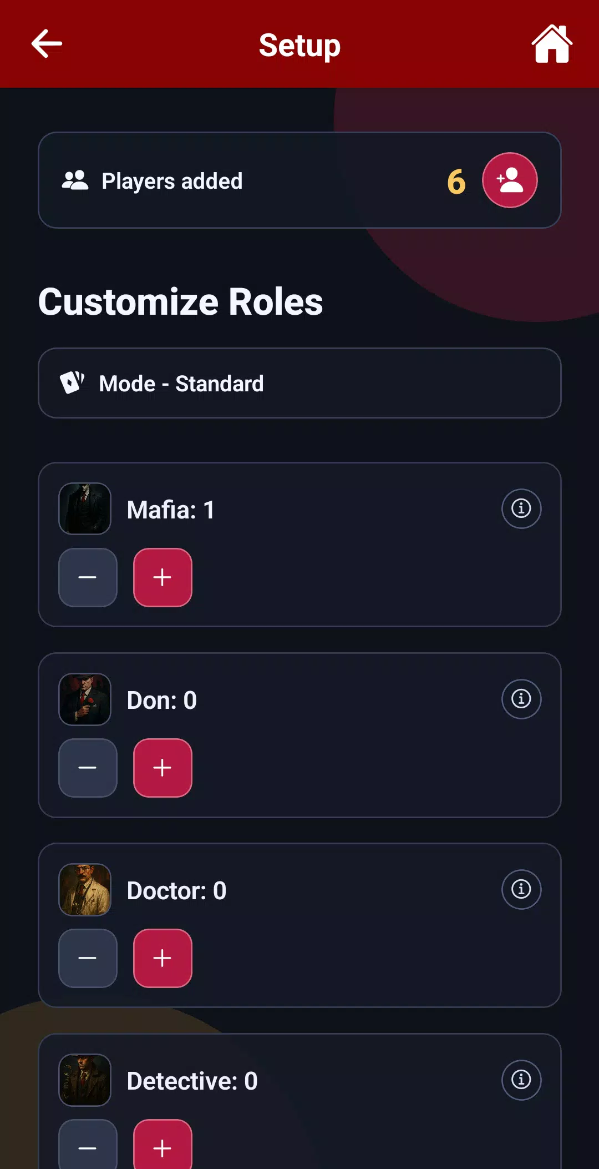Decrease the Mafia count
The image size is (599, 1169).
88,577
